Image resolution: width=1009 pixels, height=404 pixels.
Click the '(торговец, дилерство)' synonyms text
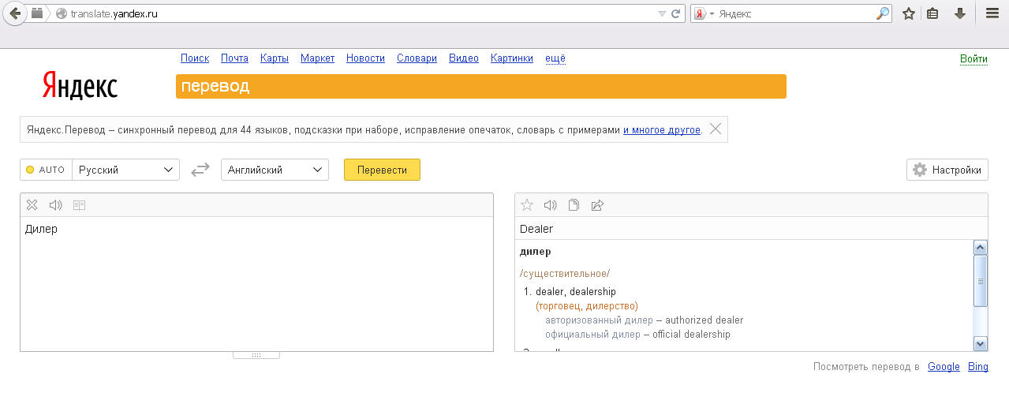click(x=587, y=306)
